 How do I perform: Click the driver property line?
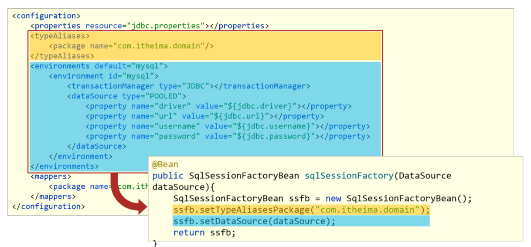click(x=218, y=106)
